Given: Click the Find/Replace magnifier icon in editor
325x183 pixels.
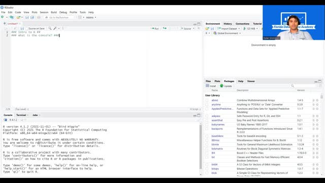Looking at the screenshot, I should 50,28.
